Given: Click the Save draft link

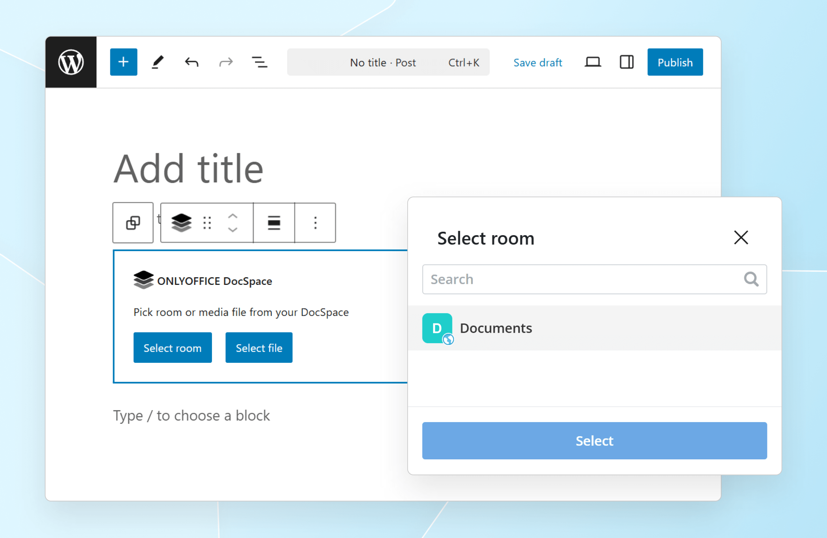Looking at the screenshot, I should 538,63.
